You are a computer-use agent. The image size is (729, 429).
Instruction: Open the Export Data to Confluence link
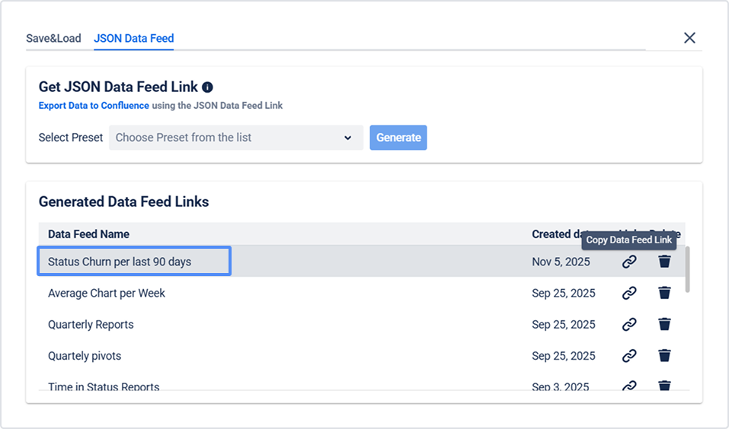pos(94,106)
